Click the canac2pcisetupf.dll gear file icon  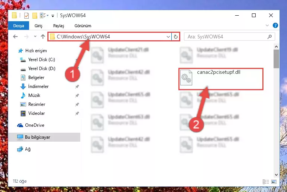click(186, 78)
